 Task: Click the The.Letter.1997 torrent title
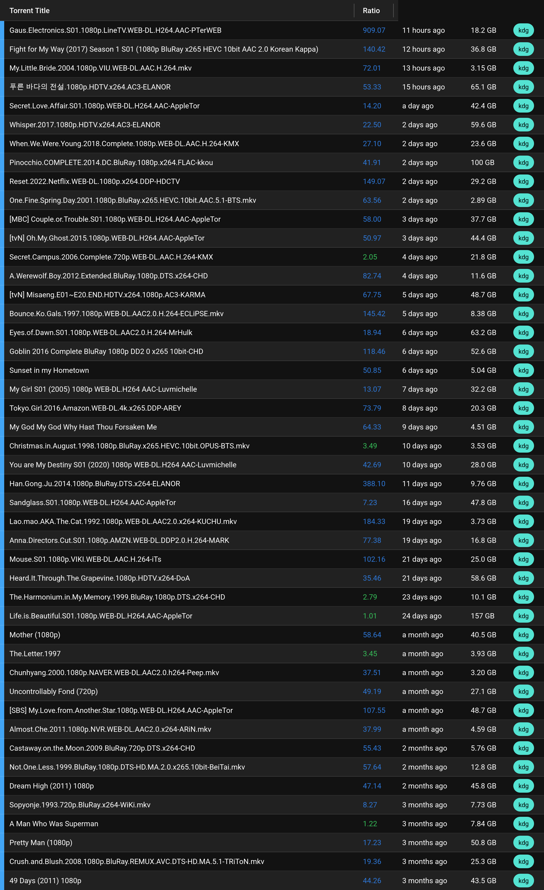35,654
